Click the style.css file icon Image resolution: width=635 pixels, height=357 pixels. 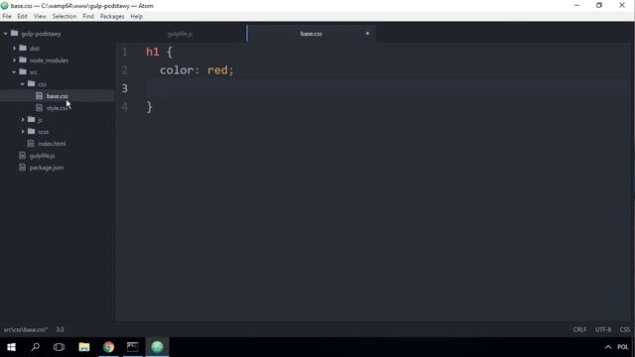(40, 108)
